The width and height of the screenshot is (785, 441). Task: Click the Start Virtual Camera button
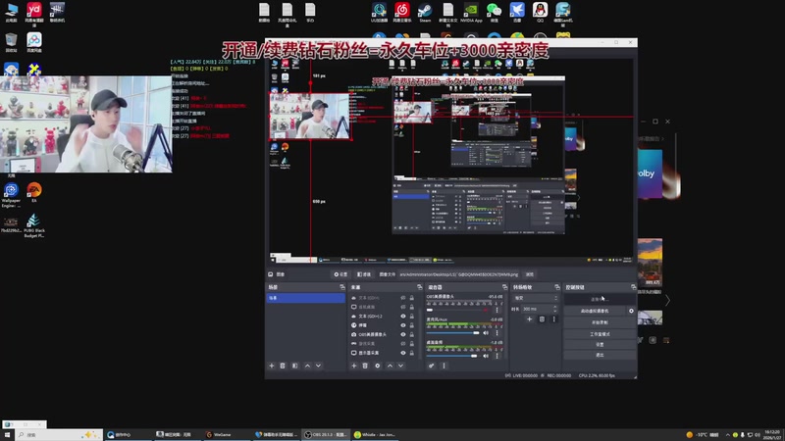pos(595,311)
